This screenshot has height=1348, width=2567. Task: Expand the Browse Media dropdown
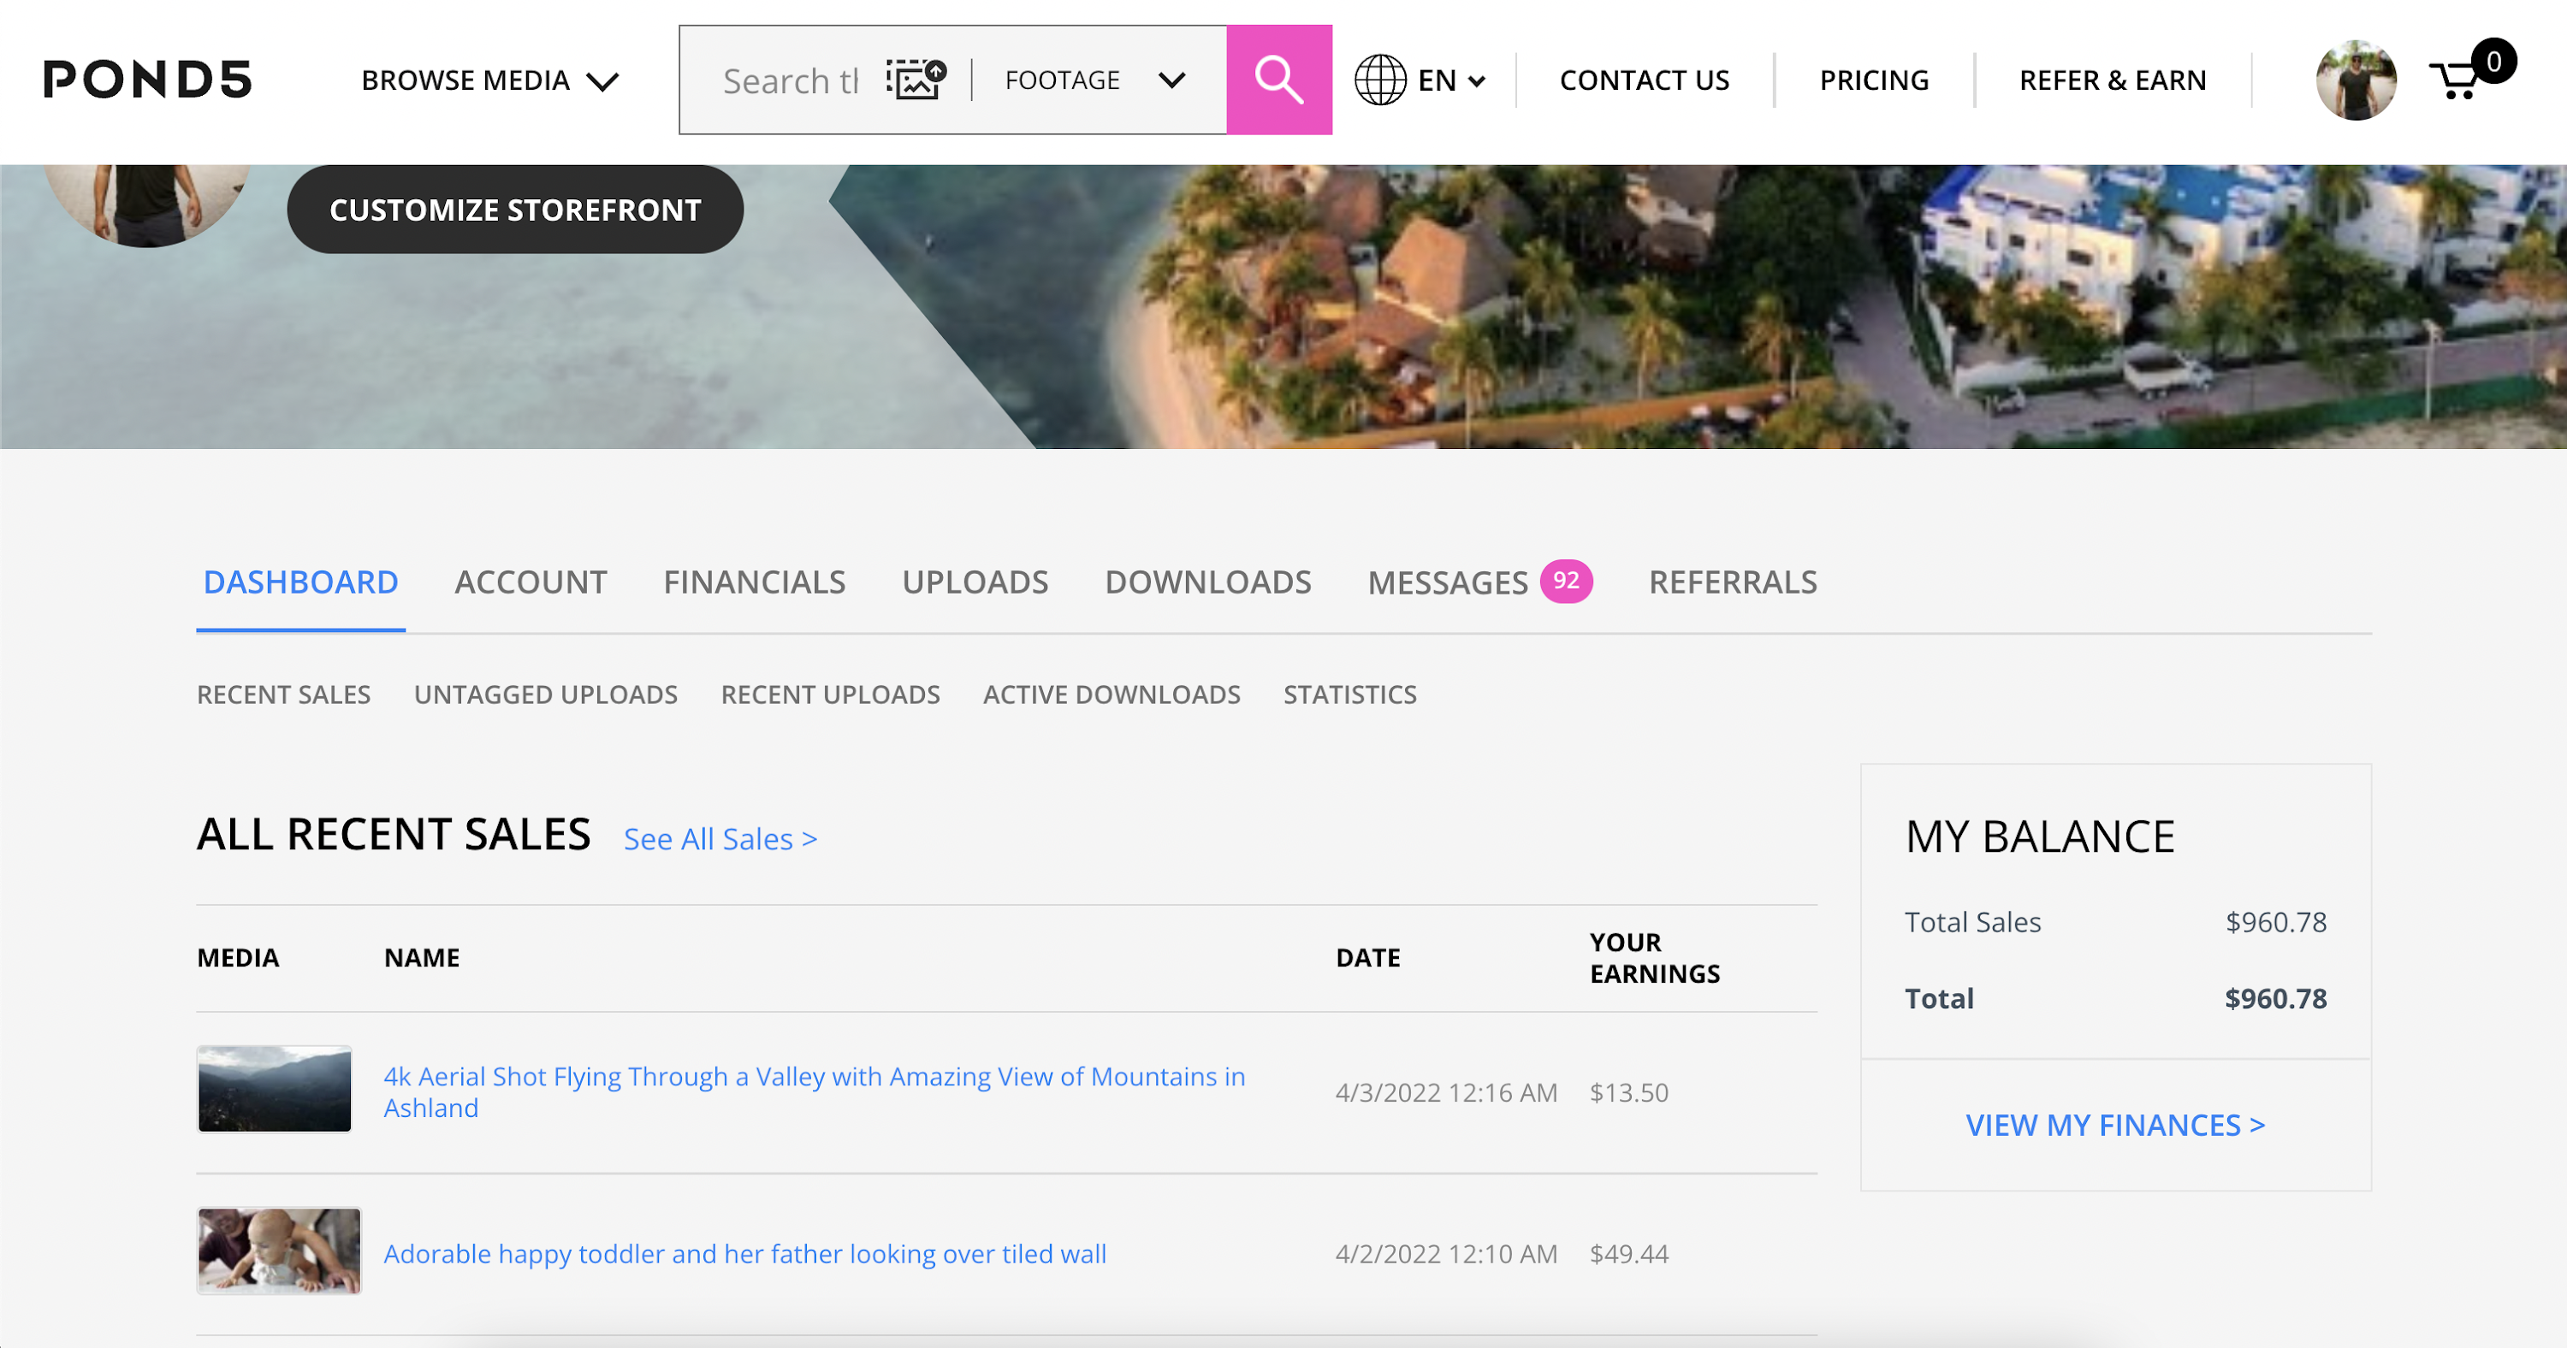[x=489, y=80]
